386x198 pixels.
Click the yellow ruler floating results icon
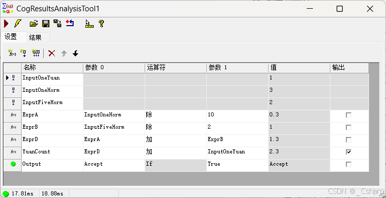(x=90, y=24)
